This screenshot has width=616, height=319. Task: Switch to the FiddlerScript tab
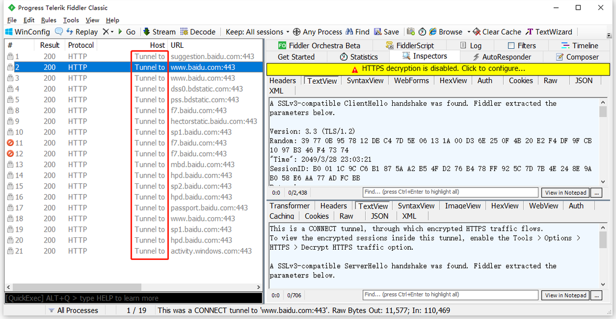pyautogui.click(x=409, y=45)
